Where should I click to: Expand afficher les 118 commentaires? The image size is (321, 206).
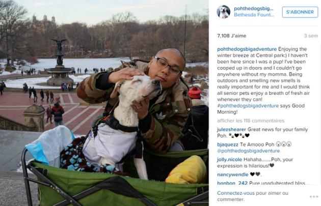pyautogui.click(x=251, y=121)
